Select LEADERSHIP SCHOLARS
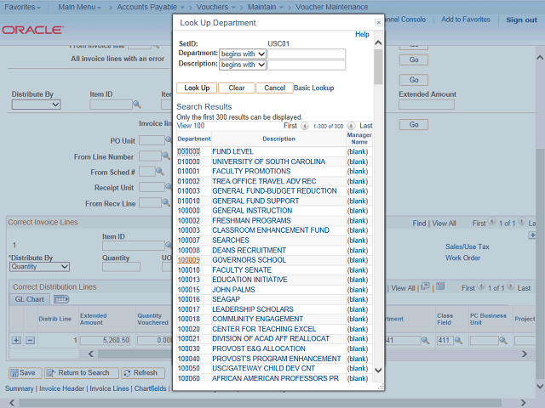Image resolution: width=545 pixels, height=408 pixels. pos(253,309)
